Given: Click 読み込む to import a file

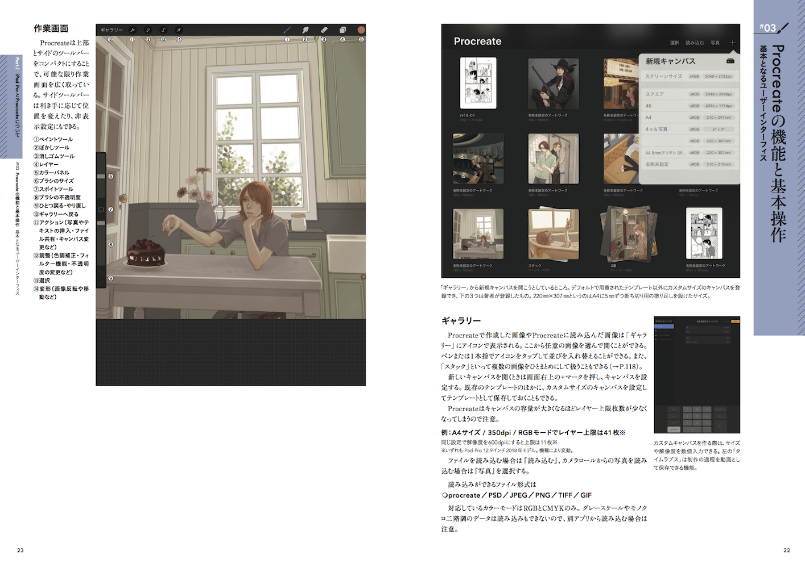Looking at the screenshot, I should [x=694, y=43].
